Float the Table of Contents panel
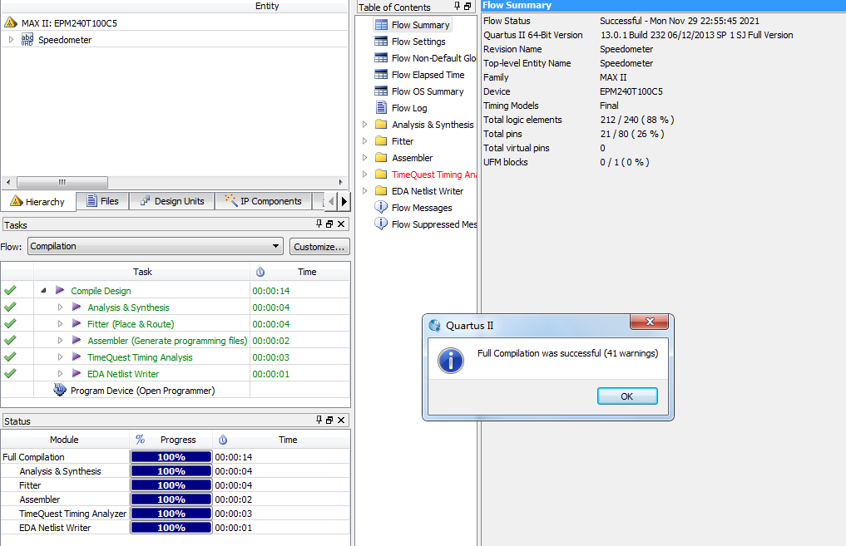 [468, 6]
